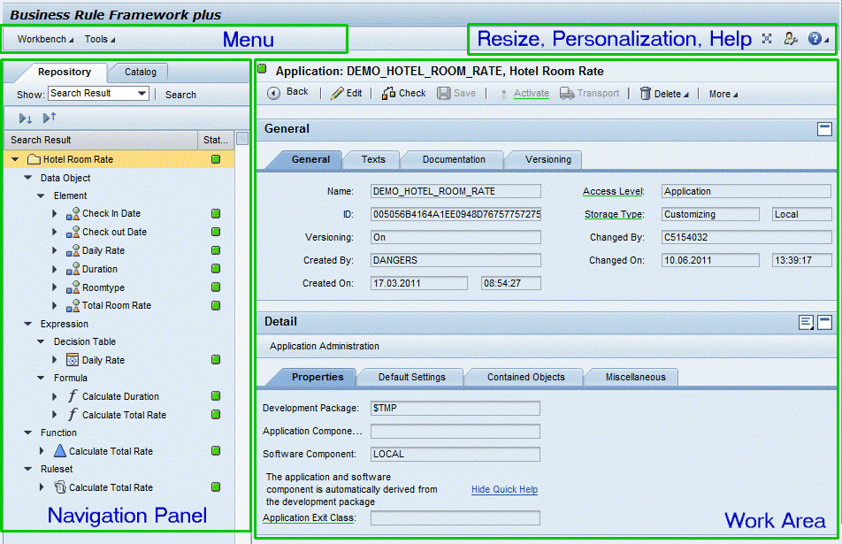Click inside the Name input field
The image size is (842, 544).
(x=455, y=191)
